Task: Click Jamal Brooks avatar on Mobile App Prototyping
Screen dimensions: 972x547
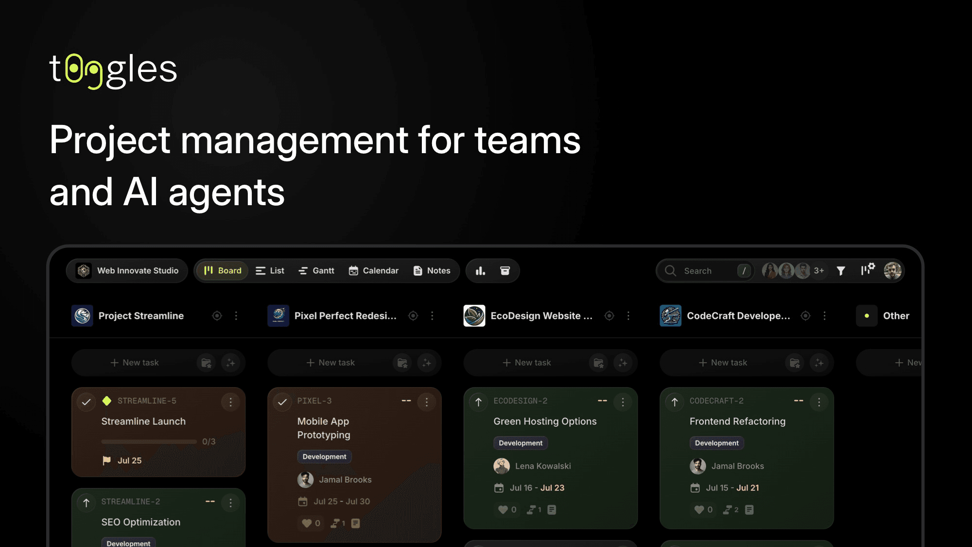Action: 306,480
